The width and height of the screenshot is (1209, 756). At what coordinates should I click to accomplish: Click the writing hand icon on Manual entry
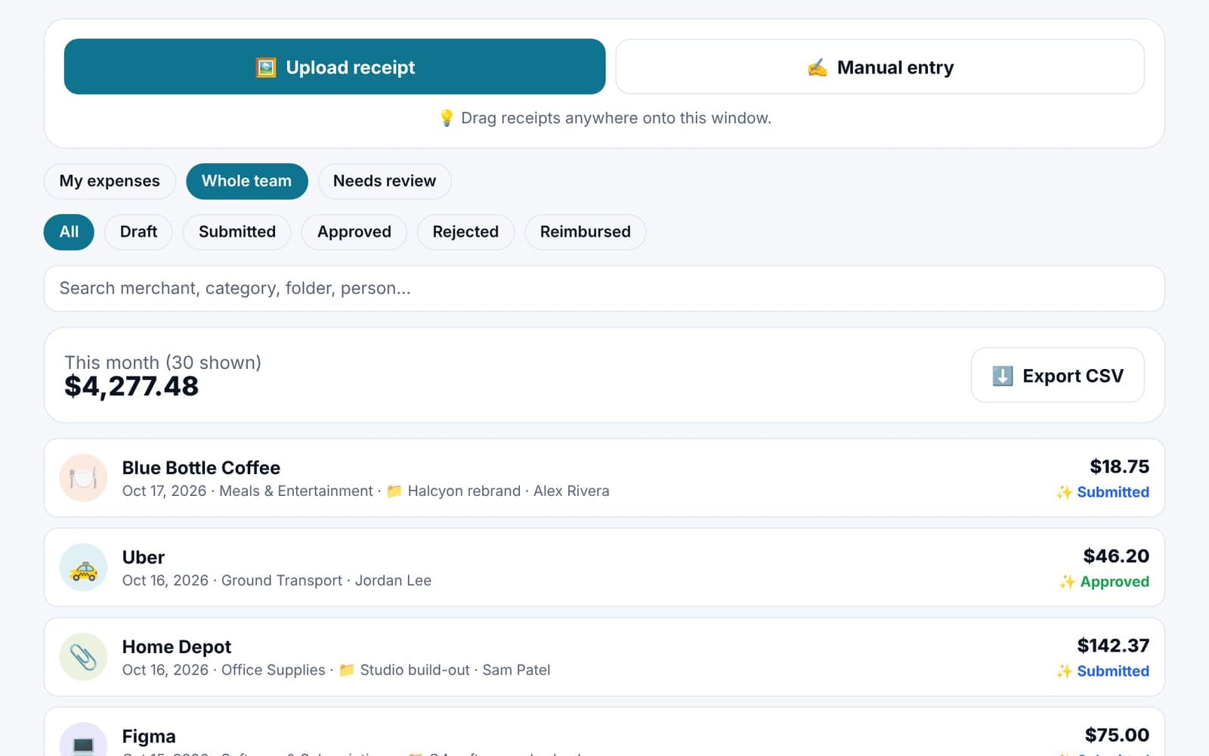[817, 67]
